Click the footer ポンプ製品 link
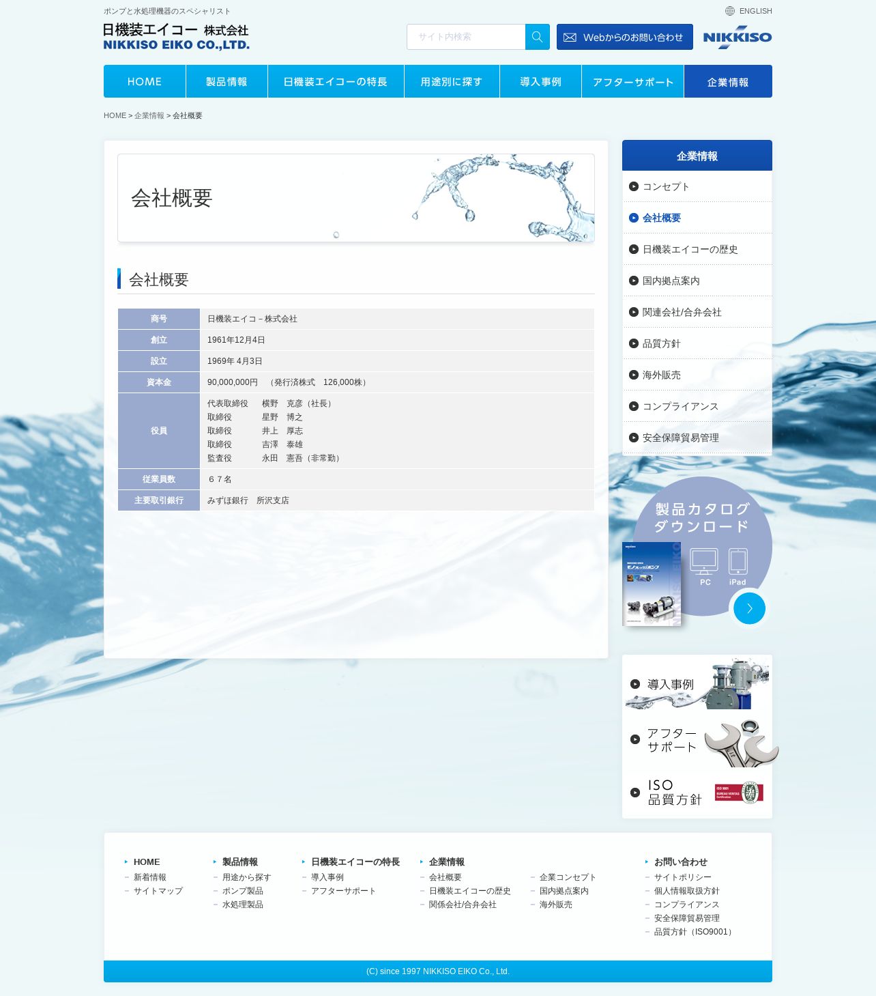 pyautogui.click(x=243, y=891)
